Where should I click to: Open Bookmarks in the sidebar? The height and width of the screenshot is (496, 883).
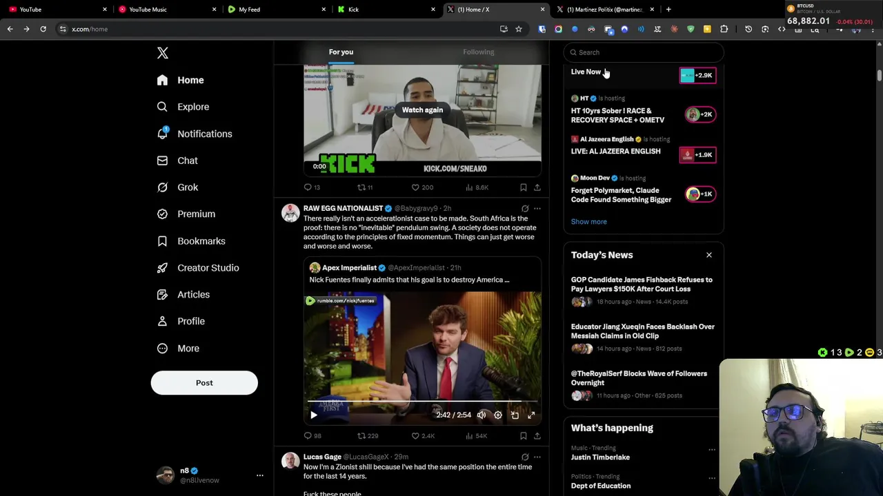click(x=191, y=241)
